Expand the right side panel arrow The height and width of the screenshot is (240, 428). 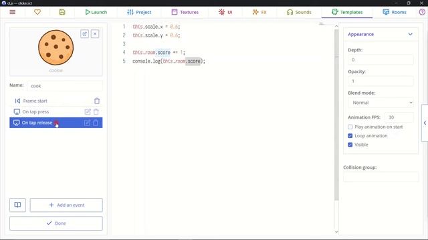pos(425,123)
